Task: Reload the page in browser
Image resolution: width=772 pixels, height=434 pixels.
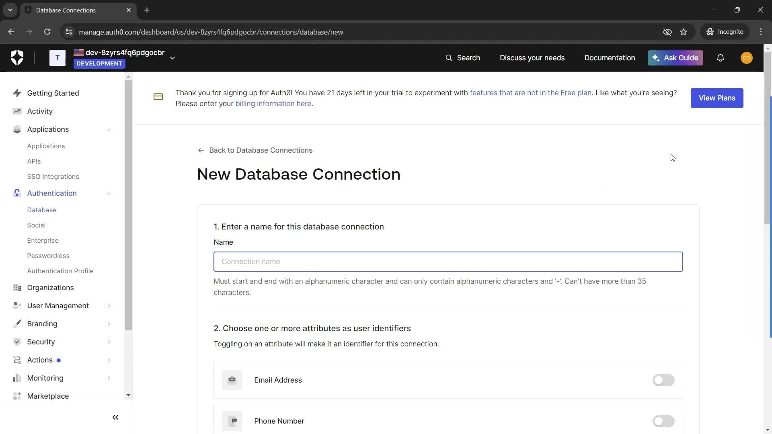Action: tap(47, 32)
